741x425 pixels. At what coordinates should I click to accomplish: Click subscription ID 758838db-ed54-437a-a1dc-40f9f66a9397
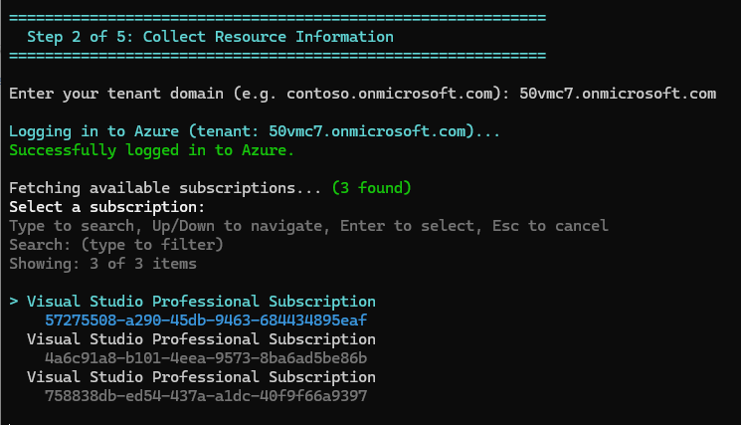[x=206, y=396]
